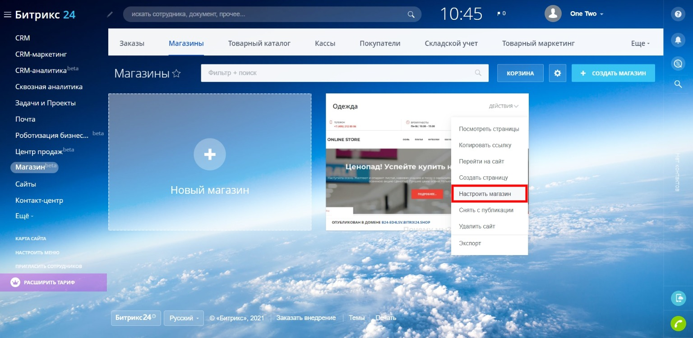693x338 pixels.
Task: Open the chat messages icon in the right panel
Action: (x=678, y=64)
